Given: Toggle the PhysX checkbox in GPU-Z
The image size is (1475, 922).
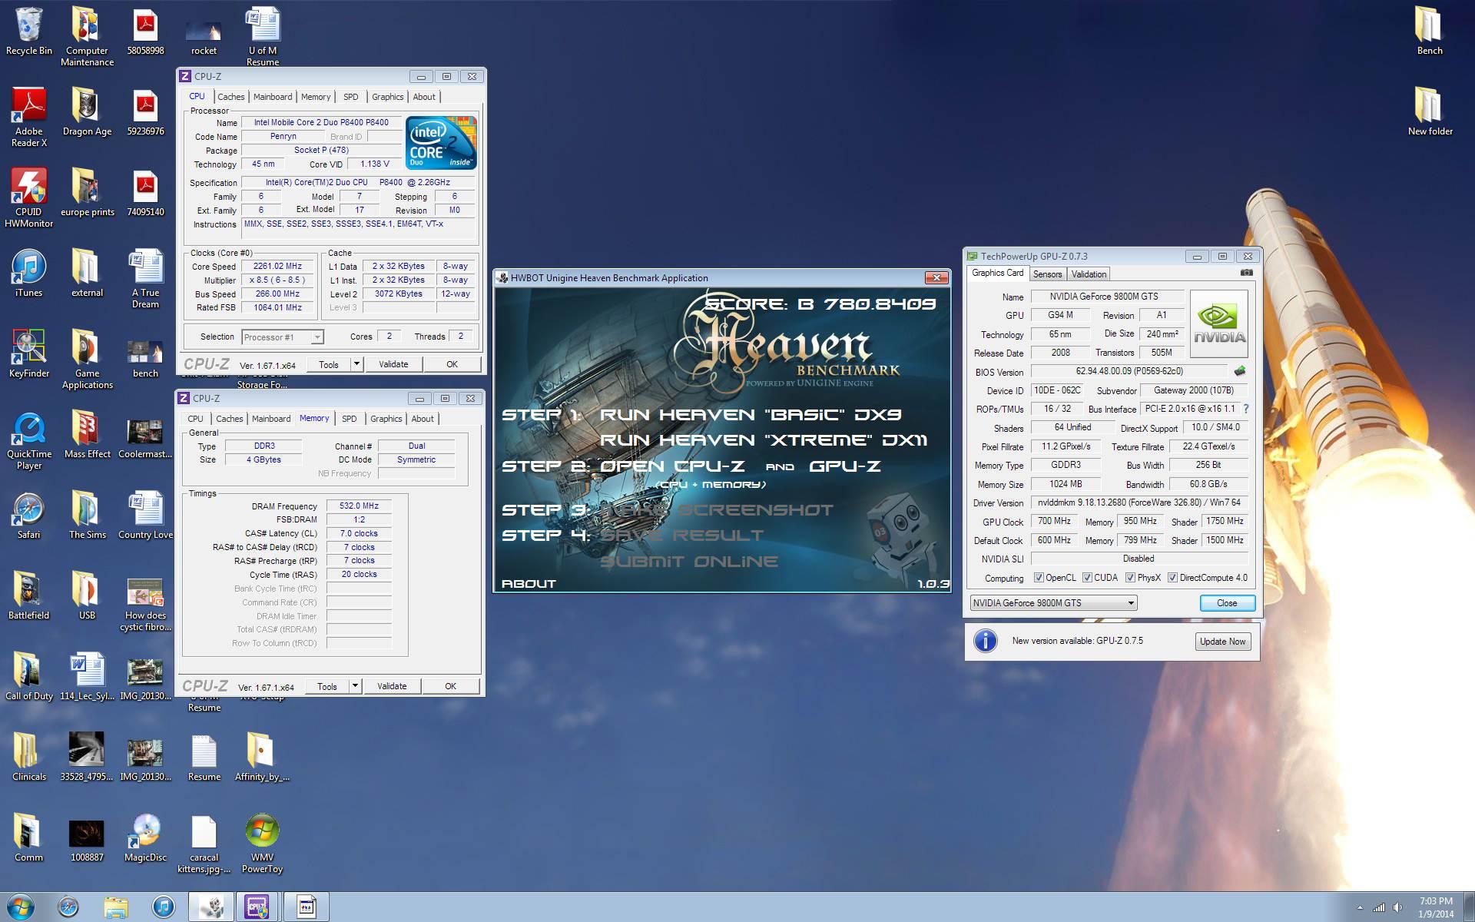Looking at the screenshot, I should pos(1130,578).
